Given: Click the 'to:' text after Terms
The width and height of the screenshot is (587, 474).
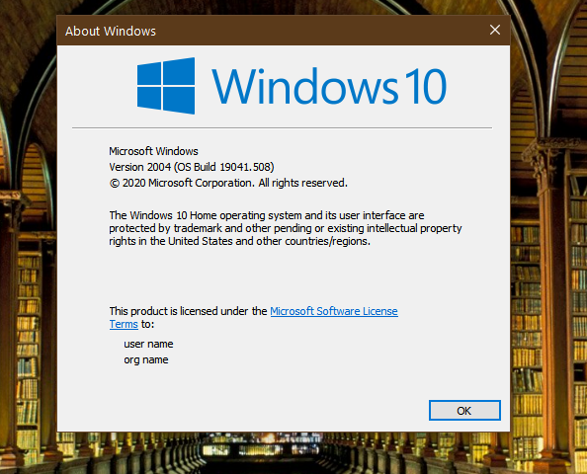Looking at the screenshot, I should (x=148, y=324).
